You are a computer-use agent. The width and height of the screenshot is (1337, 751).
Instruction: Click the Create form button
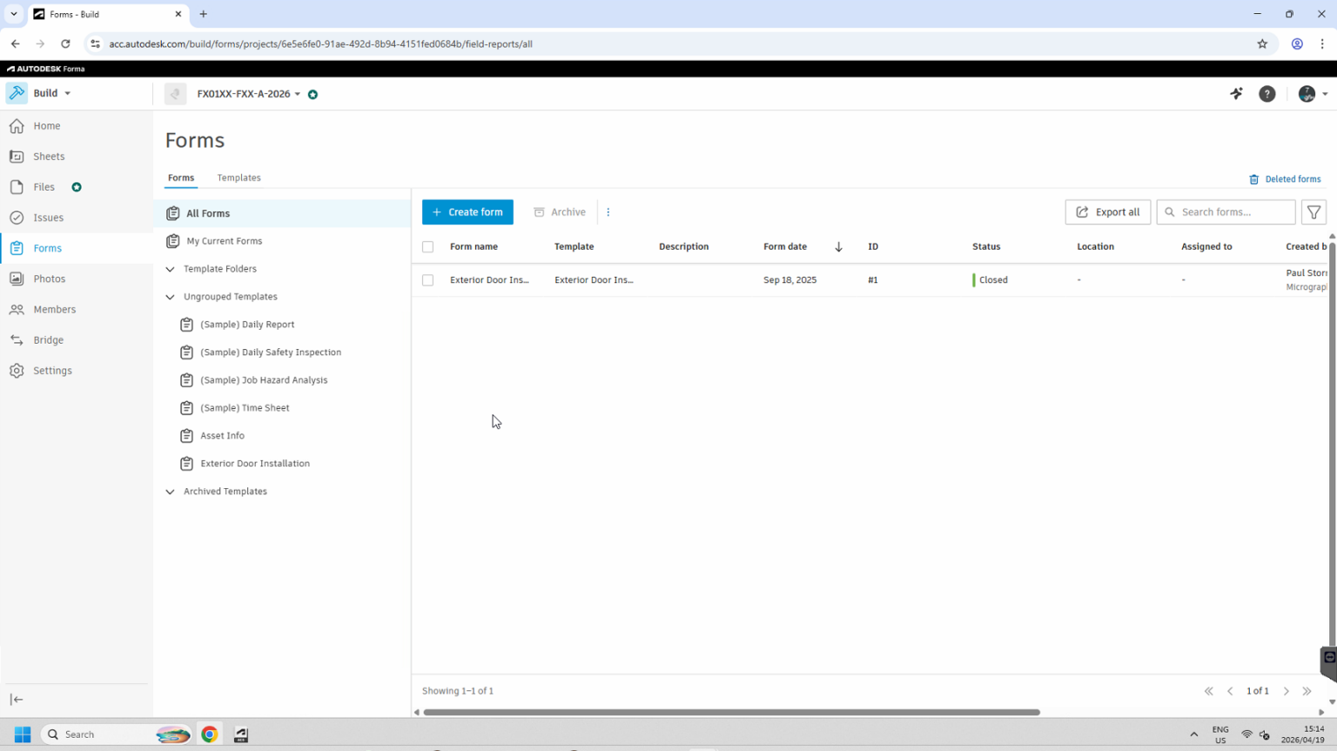pos(467,212)
